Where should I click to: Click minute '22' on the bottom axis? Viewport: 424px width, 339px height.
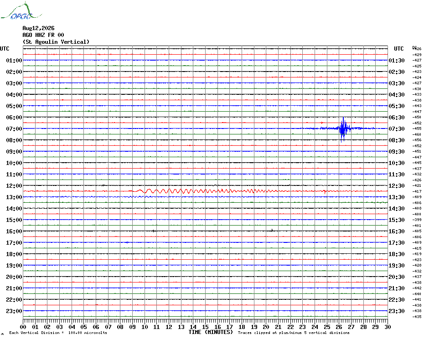coord(290,327)
